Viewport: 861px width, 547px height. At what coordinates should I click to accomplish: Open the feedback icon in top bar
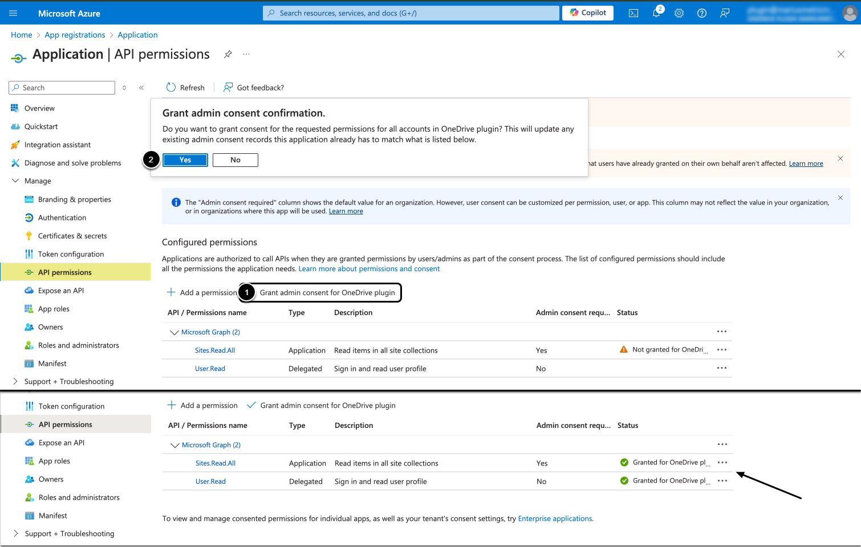725,13
